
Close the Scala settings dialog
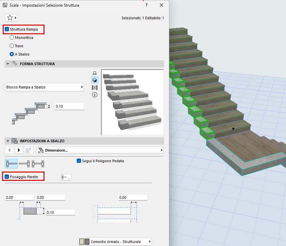coord(161,5)
